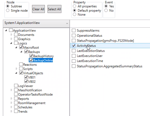Expand the Documents tree node
150x116 pixels.
[x=12, y=35]
